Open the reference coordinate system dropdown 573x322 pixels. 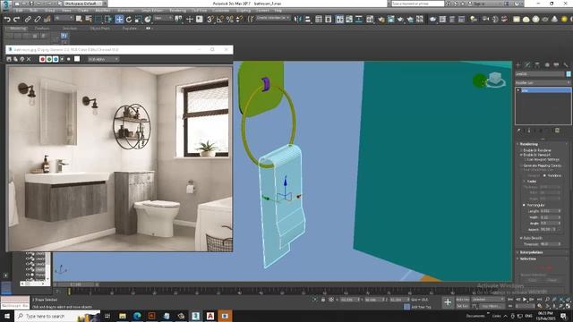pos(163,18)
